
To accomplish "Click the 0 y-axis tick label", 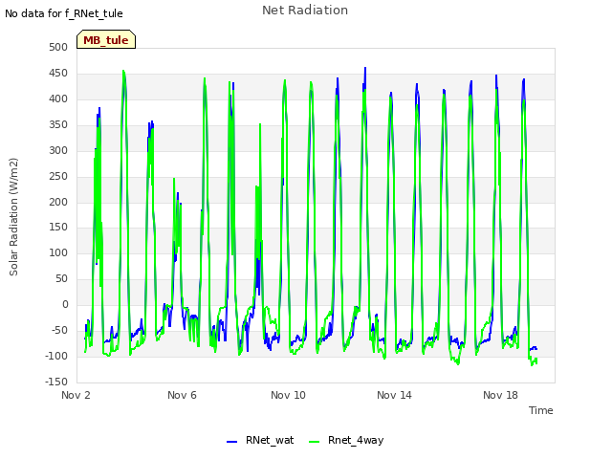I will pyautogui.click(x=65, y=304).
